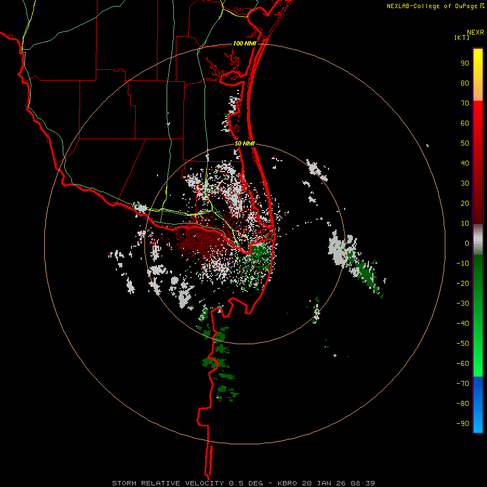
Task: Select the -80 value on the velocity scale
Action: click(463, 404)
